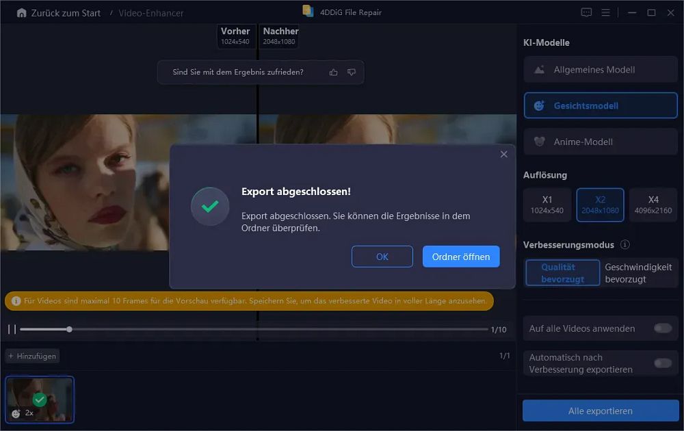Click the 4DDiG File Repair app logo

tap(308, 11)
